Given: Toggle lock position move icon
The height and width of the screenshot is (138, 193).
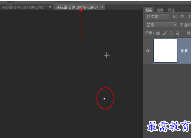Looking at the screenshot, I should [x=171, y=33].
